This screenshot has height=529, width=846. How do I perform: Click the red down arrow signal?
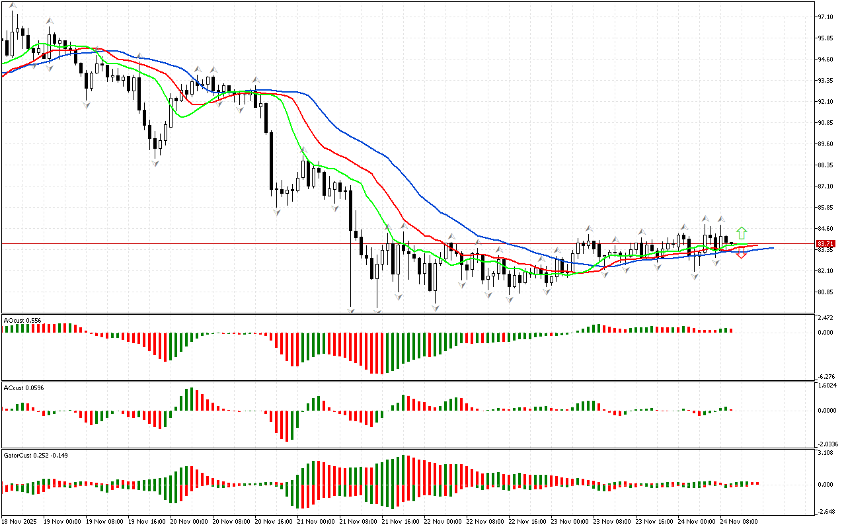point(742,255)
